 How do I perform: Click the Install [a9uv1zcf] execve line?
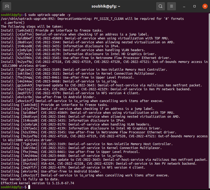pyautogui.click(x=82, y=101)
